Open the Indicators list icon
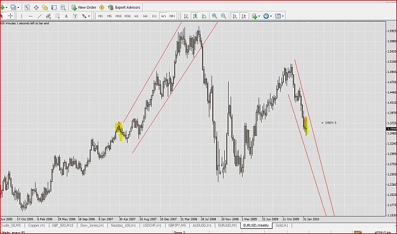This screenshot has height=234, width=397. click(254, 17)
